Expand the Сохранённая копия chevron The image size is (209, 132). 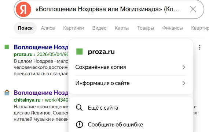(x=184, y=67)
